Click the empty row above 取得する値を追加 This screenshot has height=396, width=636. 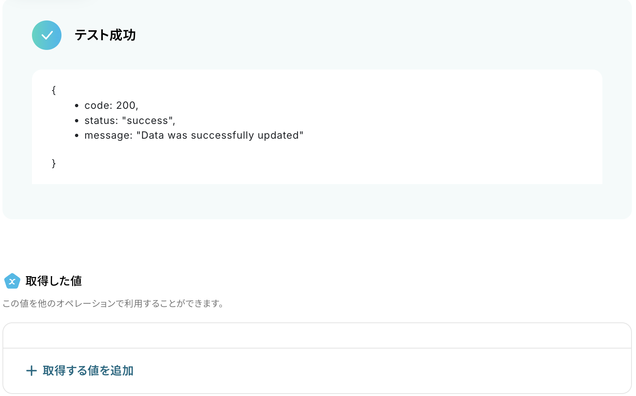click(x=317, y=336)
